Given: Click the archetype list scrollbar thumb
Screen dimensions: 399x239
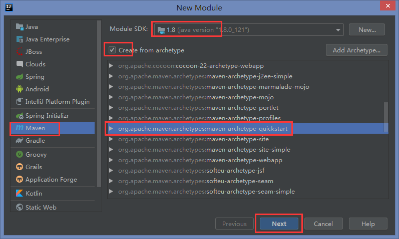Looking at the screenshot, I should pos(386,117).
